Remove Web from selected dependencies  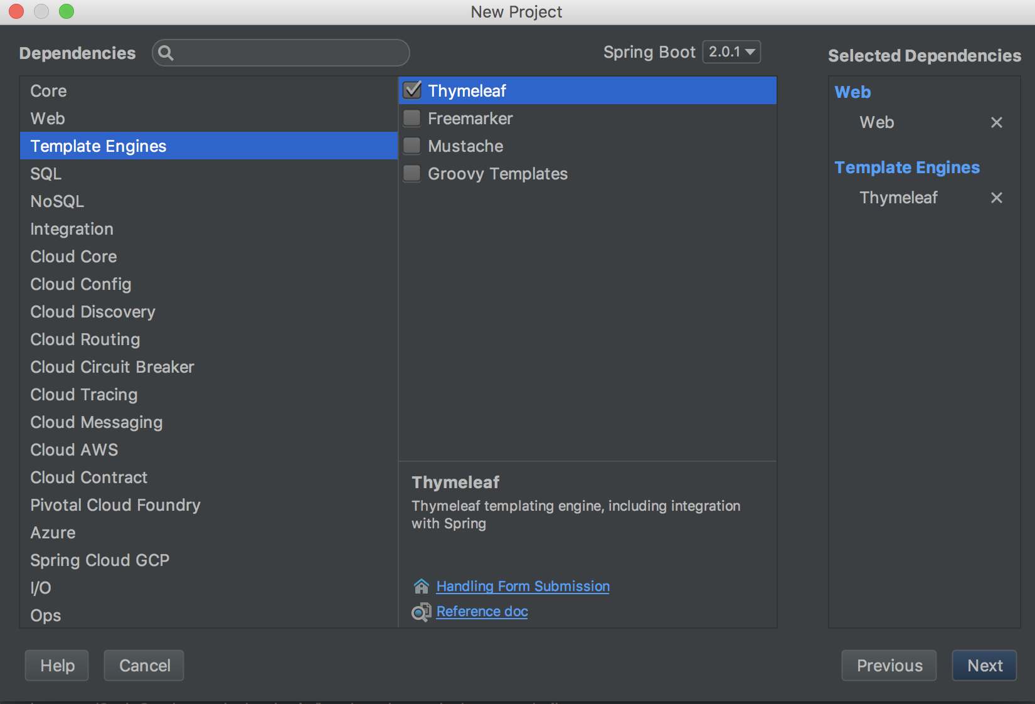click(x=996, y=122)
